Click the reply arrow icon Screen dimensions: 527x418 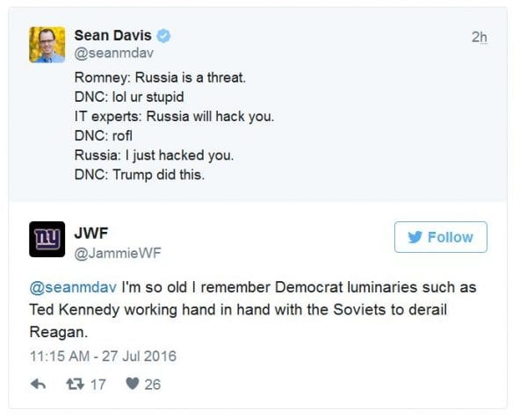pyautogui.click(x=39, y=385)
